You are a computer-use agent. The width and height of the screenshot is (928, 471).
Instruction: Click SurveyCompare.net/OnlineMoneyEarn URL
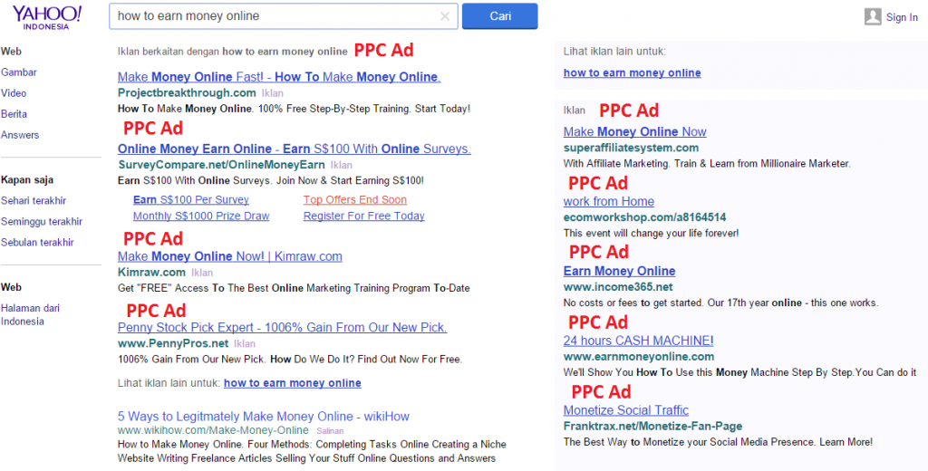click(221, 165)
